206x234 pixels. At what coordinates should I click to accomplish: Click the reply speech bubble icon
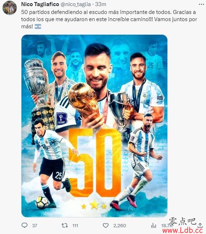click(x=24, y=225)
